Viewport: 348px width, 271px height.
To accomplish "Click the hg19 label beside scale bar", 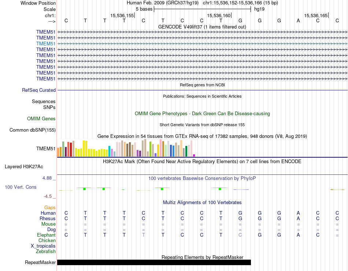I will point(259,9).
